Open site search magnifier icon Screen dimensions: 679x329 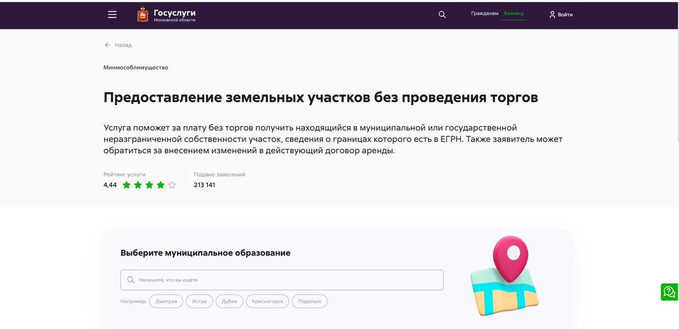[x=442, y=15]
